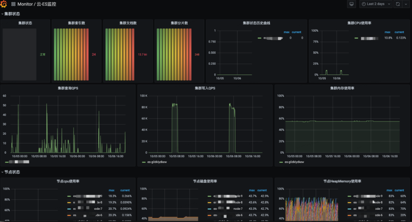Open the dashboards grid icon
Image resolution: width=412 pixels, height=222 pixels.
pos(13,4)
